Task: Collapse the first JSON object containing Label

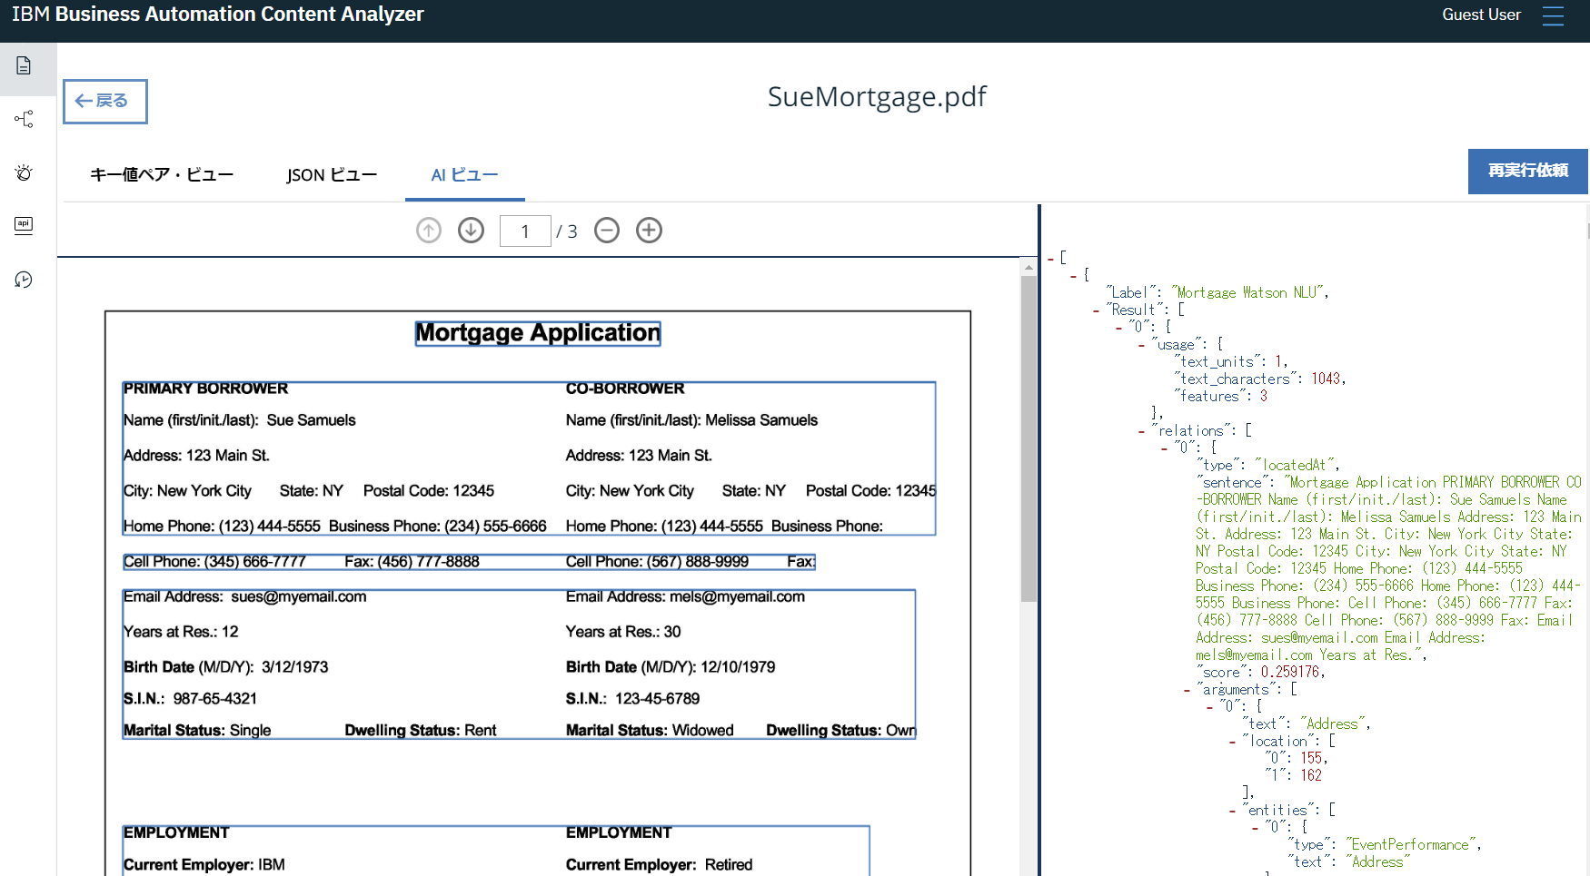Action: (1074, 276)
